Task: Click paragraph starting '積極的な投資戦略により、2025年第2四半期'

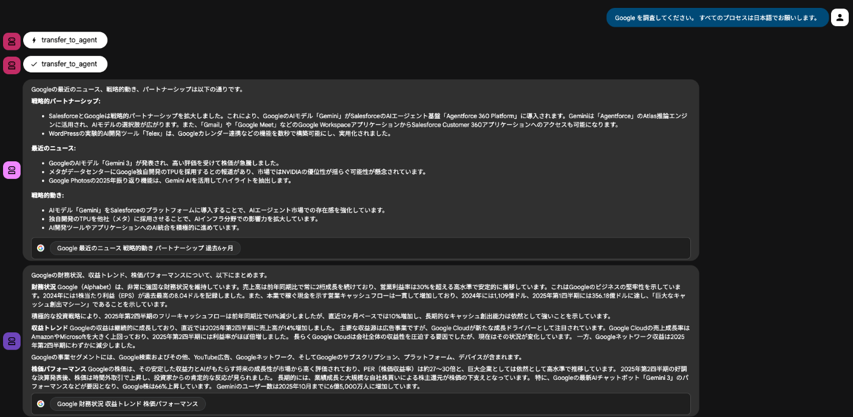Action: tap(322, 316)
